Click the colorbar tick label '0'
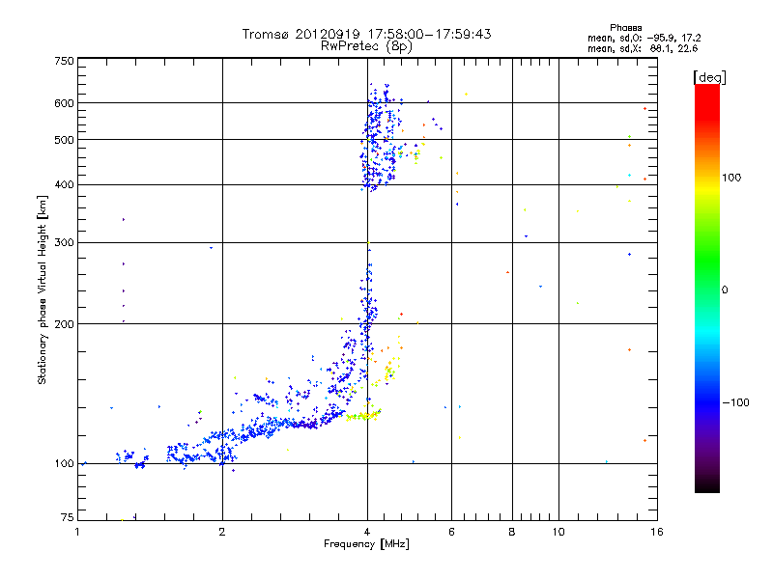This screenshot has width=773, height=579. pos(725,290)
